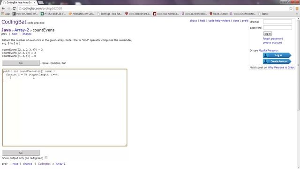The height and width of the screenshot is (169, 300).
Task: Click bottom 'prev' link
Action: coord(5,164)
